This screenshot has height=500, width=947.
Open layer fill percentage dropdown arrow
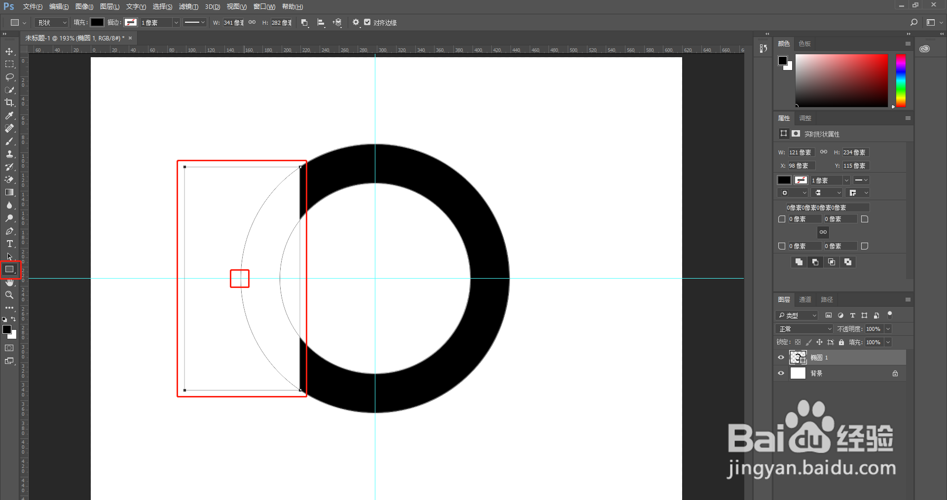pos(888,342)
